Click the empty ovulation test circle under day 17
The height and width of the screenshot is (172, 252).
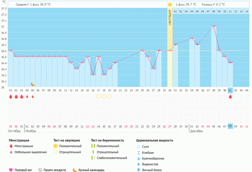tap(99, 97)
